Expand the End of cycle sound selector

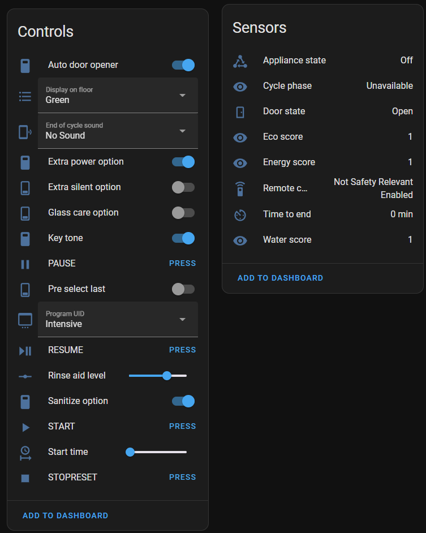pyautogui.click(x=118, y=131)
